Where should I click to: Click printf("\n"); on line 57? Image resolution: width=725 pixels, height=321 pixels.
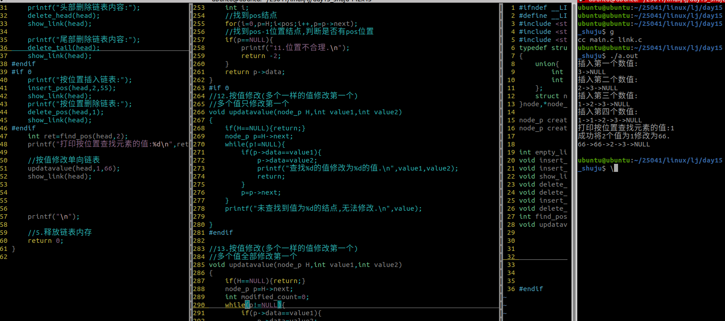pos(54,217)
